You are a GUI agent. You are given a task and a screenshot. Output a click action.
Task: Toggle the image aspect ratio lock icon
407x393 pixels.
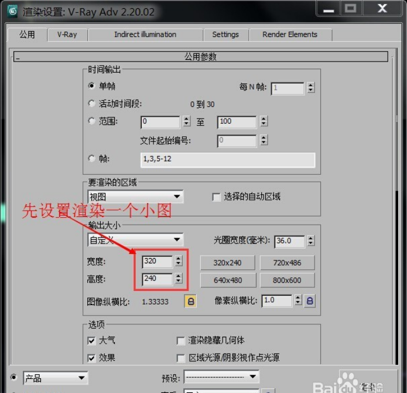point(190,301)
